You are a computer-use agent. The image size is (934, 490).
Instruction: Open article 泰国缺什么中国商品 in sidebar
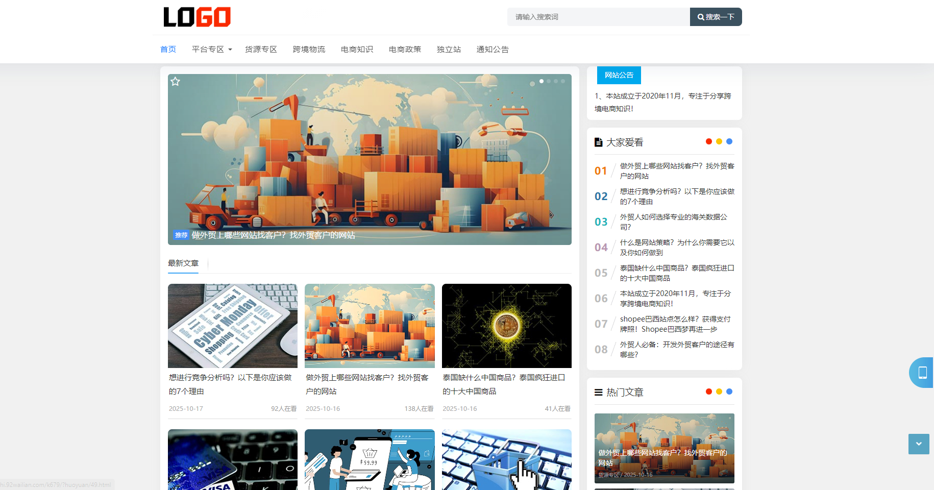point(677,273)
